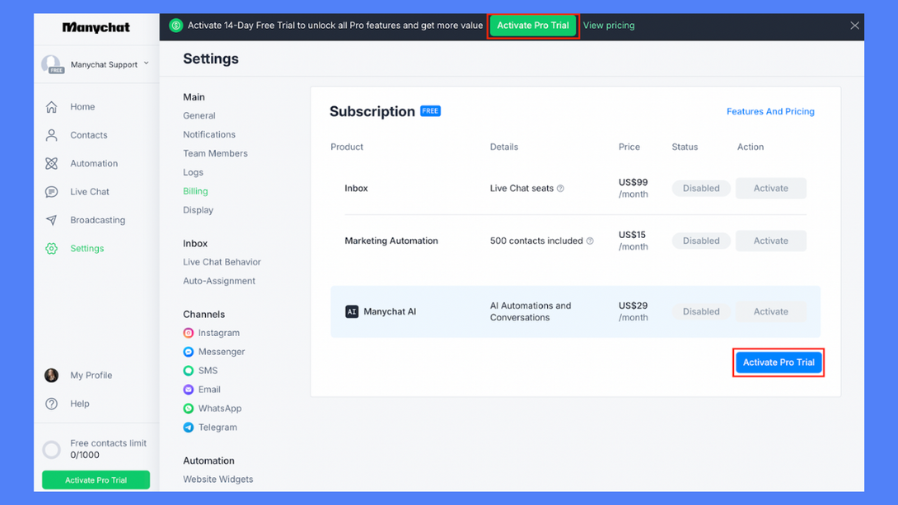The width and height of the screenshot is (898, 505).
Task: Open Website Widgets settings
Action: click(x=218, y=479)
